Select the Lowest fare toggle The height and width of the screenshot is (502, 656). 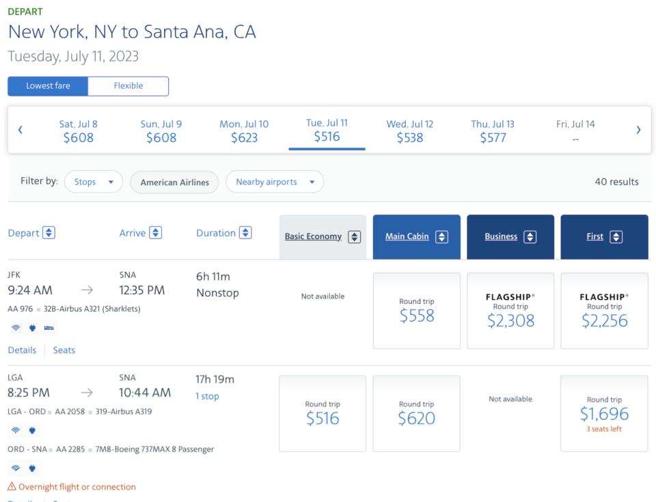click(47, 85)
